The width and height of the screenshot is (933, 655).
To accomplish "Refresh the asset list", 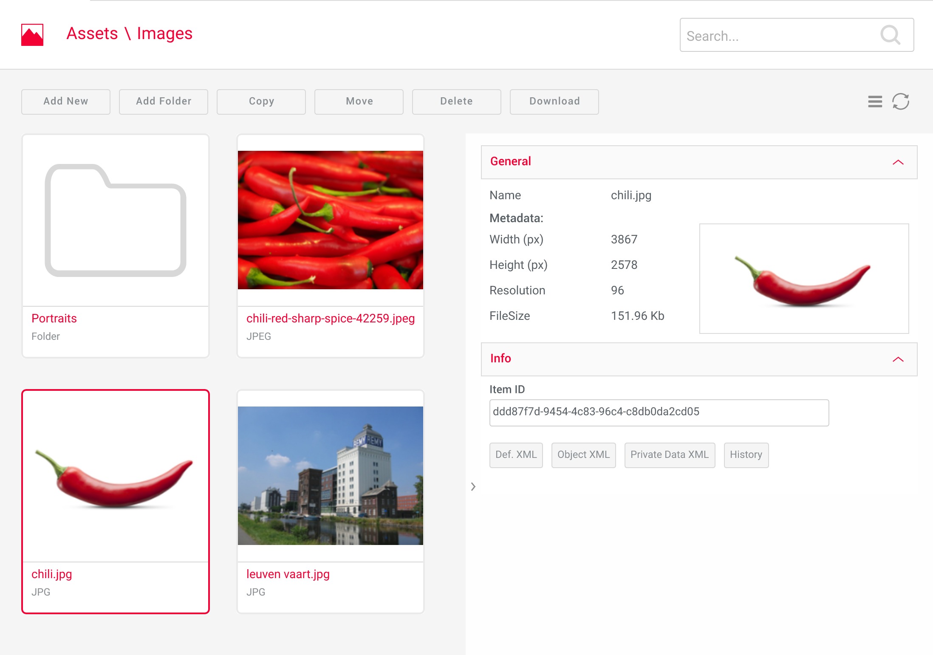I will tap(901, 102).
